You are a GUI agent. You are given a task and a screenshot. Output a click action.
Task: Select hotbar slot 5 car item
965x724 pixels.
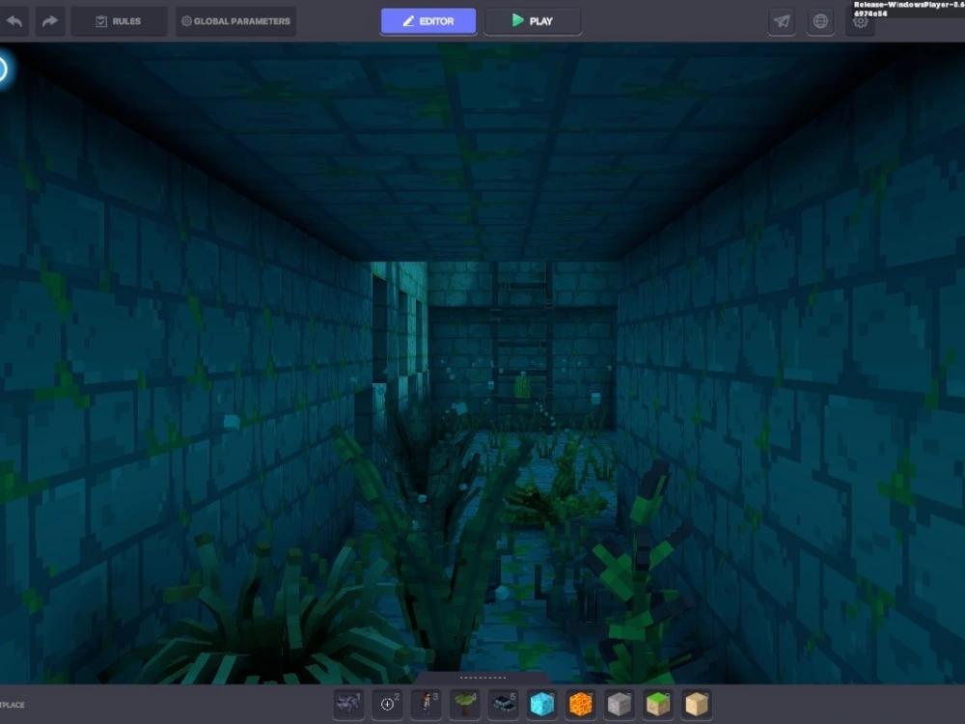504,704
